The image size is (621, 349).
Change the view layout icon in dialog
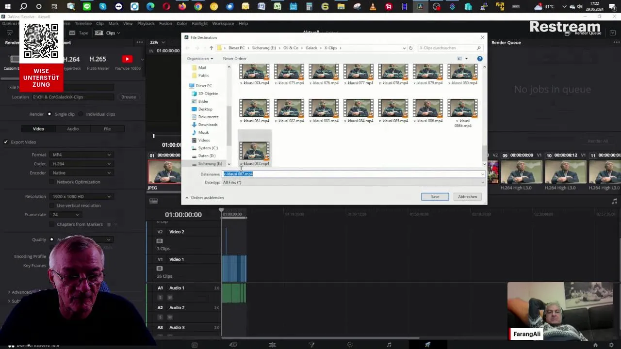[459, 59]
